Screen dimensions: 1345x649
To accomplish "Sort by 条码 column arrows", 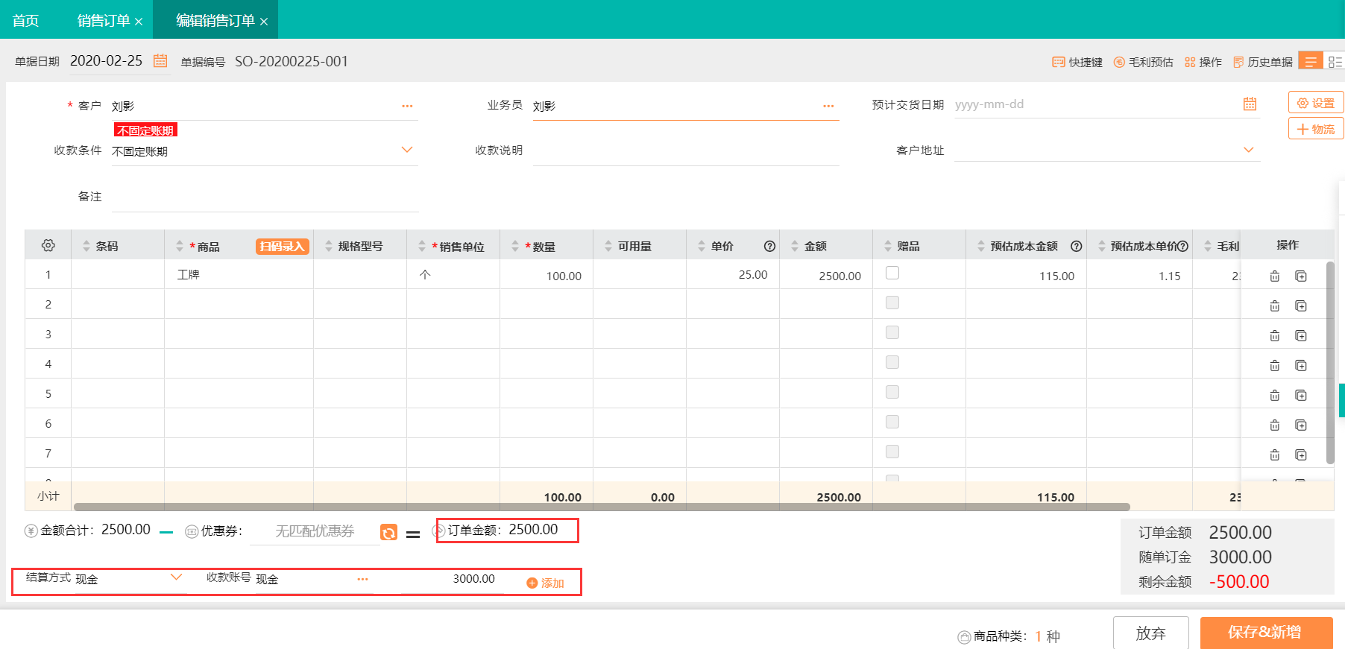I will (86, 246).
